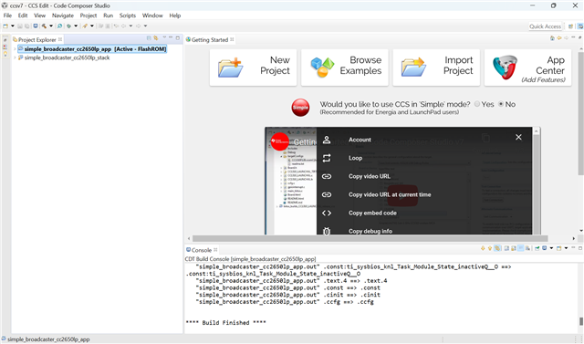Open the App Center button
584x344 pixels.
point(527,68)
